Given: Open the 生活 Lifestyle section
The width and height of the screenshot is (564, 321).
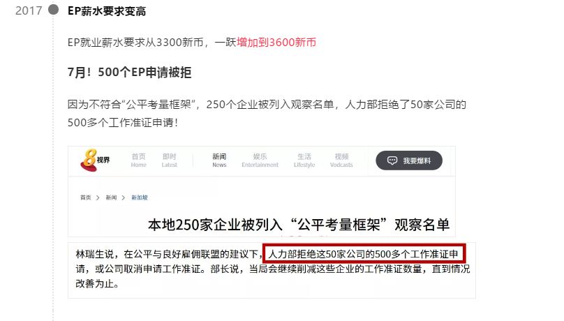Looking at the screenshot, I should click(x=304, y=160).
